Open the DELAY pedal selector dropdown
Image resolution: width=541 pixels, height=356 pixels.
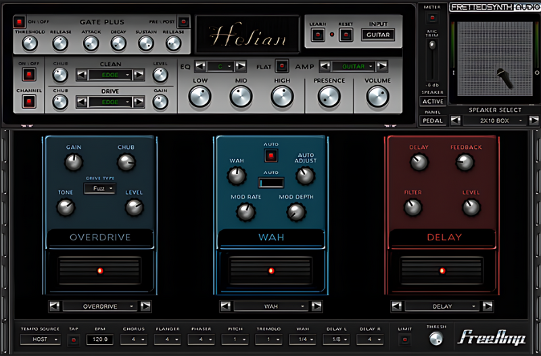point(442,307)
